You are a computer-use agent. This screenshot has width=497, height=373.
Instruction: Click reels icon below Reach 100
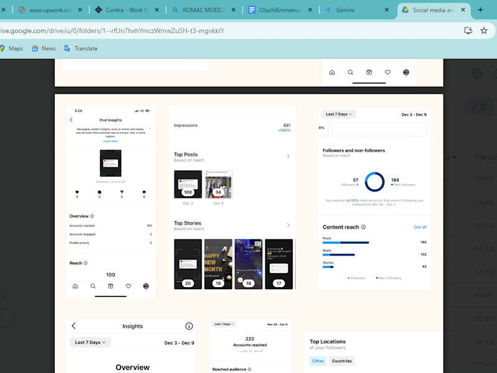(111, 286)
